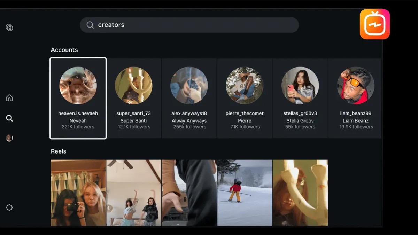Click the magnifying glass inside the search bar
Viewport: 418px width, 235px height.
[x=90, y=25]
